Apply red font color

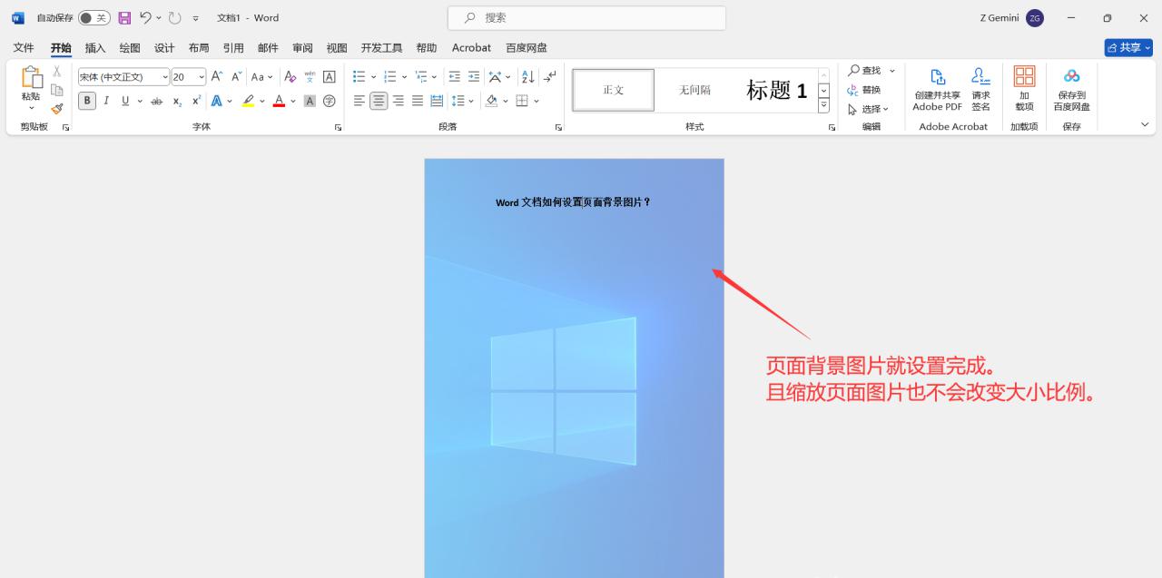(x=279, y=101)
